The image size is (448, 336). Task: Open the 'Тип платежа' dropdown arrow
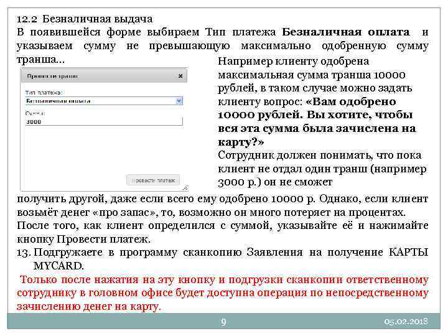(x=179, y=101)
